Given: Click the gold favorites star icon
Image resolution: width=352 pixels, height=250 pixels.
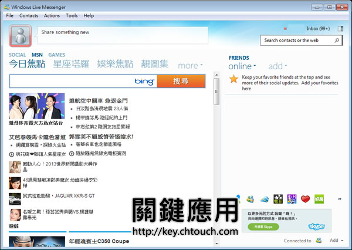Looking at the screenshot, I should [233, 79].
